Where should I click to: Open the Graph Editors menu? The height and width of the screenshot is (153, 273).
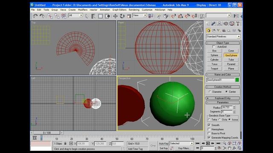click(x=119, y=10)
